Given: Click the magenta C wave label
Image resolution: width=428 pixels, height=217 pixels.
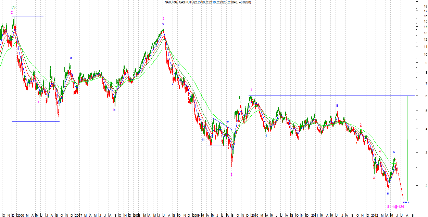Looking at the screenshot, I should [x=12, y=13].
